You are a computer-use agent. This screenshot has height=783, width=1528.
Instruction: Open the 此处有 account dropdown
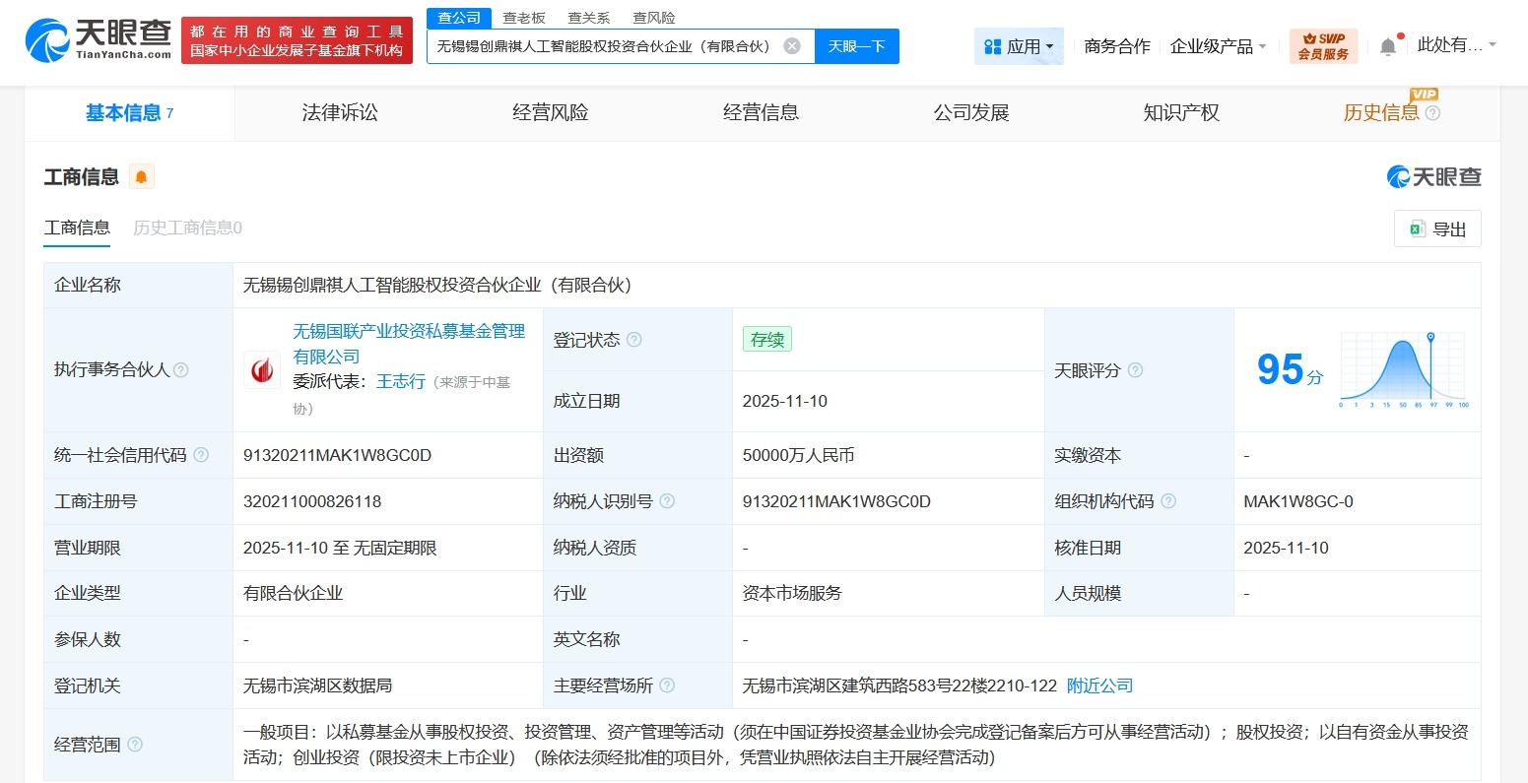(x=1455, y=43)
